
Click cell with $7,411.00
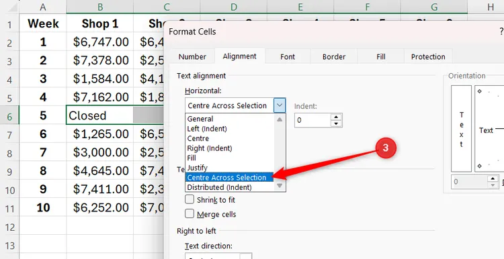click(x=100, y=189)
